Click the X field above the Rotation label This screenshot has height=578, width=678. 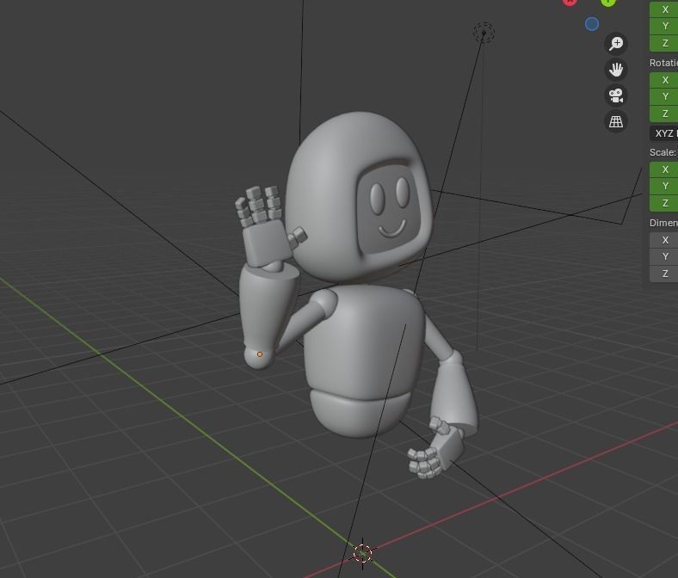tap(663, 9)
